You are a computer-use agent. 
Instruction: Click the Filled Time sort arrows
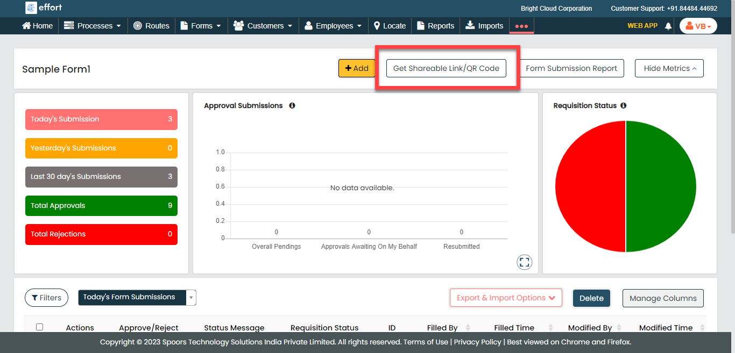[x=550, y=328]
